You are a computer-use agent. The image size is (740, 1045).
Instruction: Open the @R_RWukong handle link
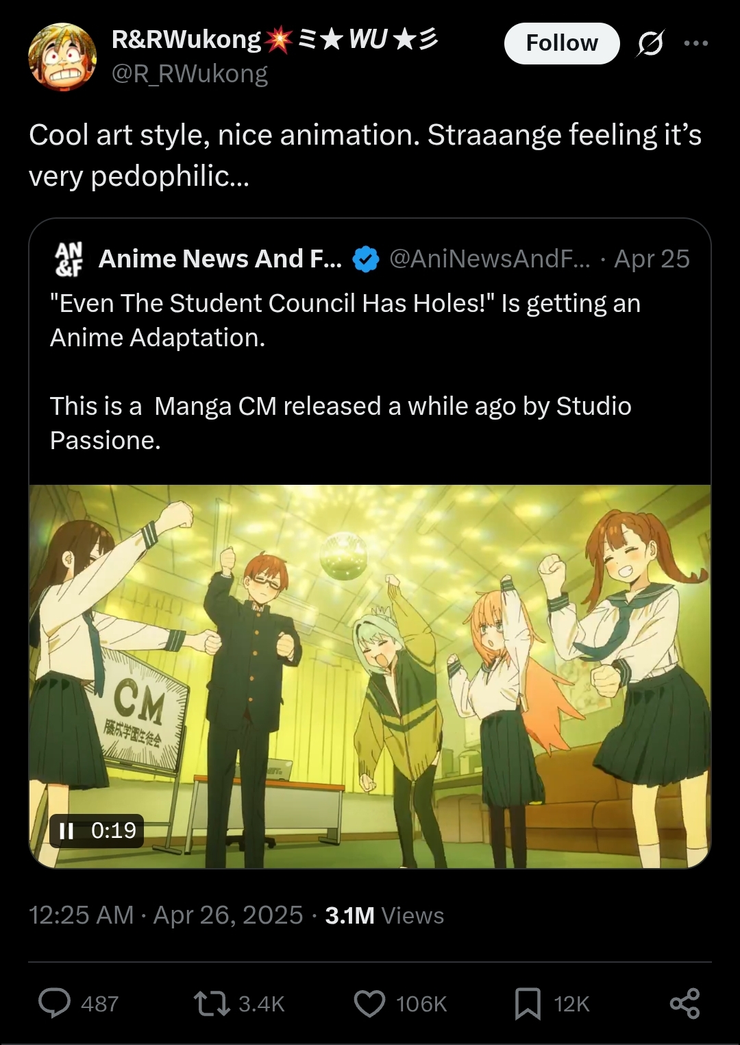click(x=190, y=73)
